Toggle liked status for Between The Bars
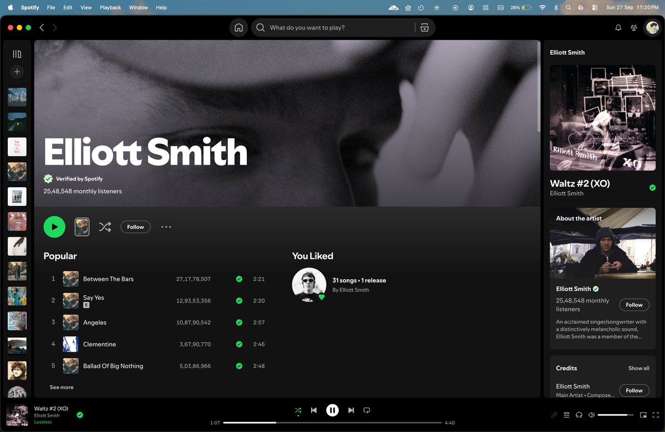The image size is (665, 432). point(239,279)
